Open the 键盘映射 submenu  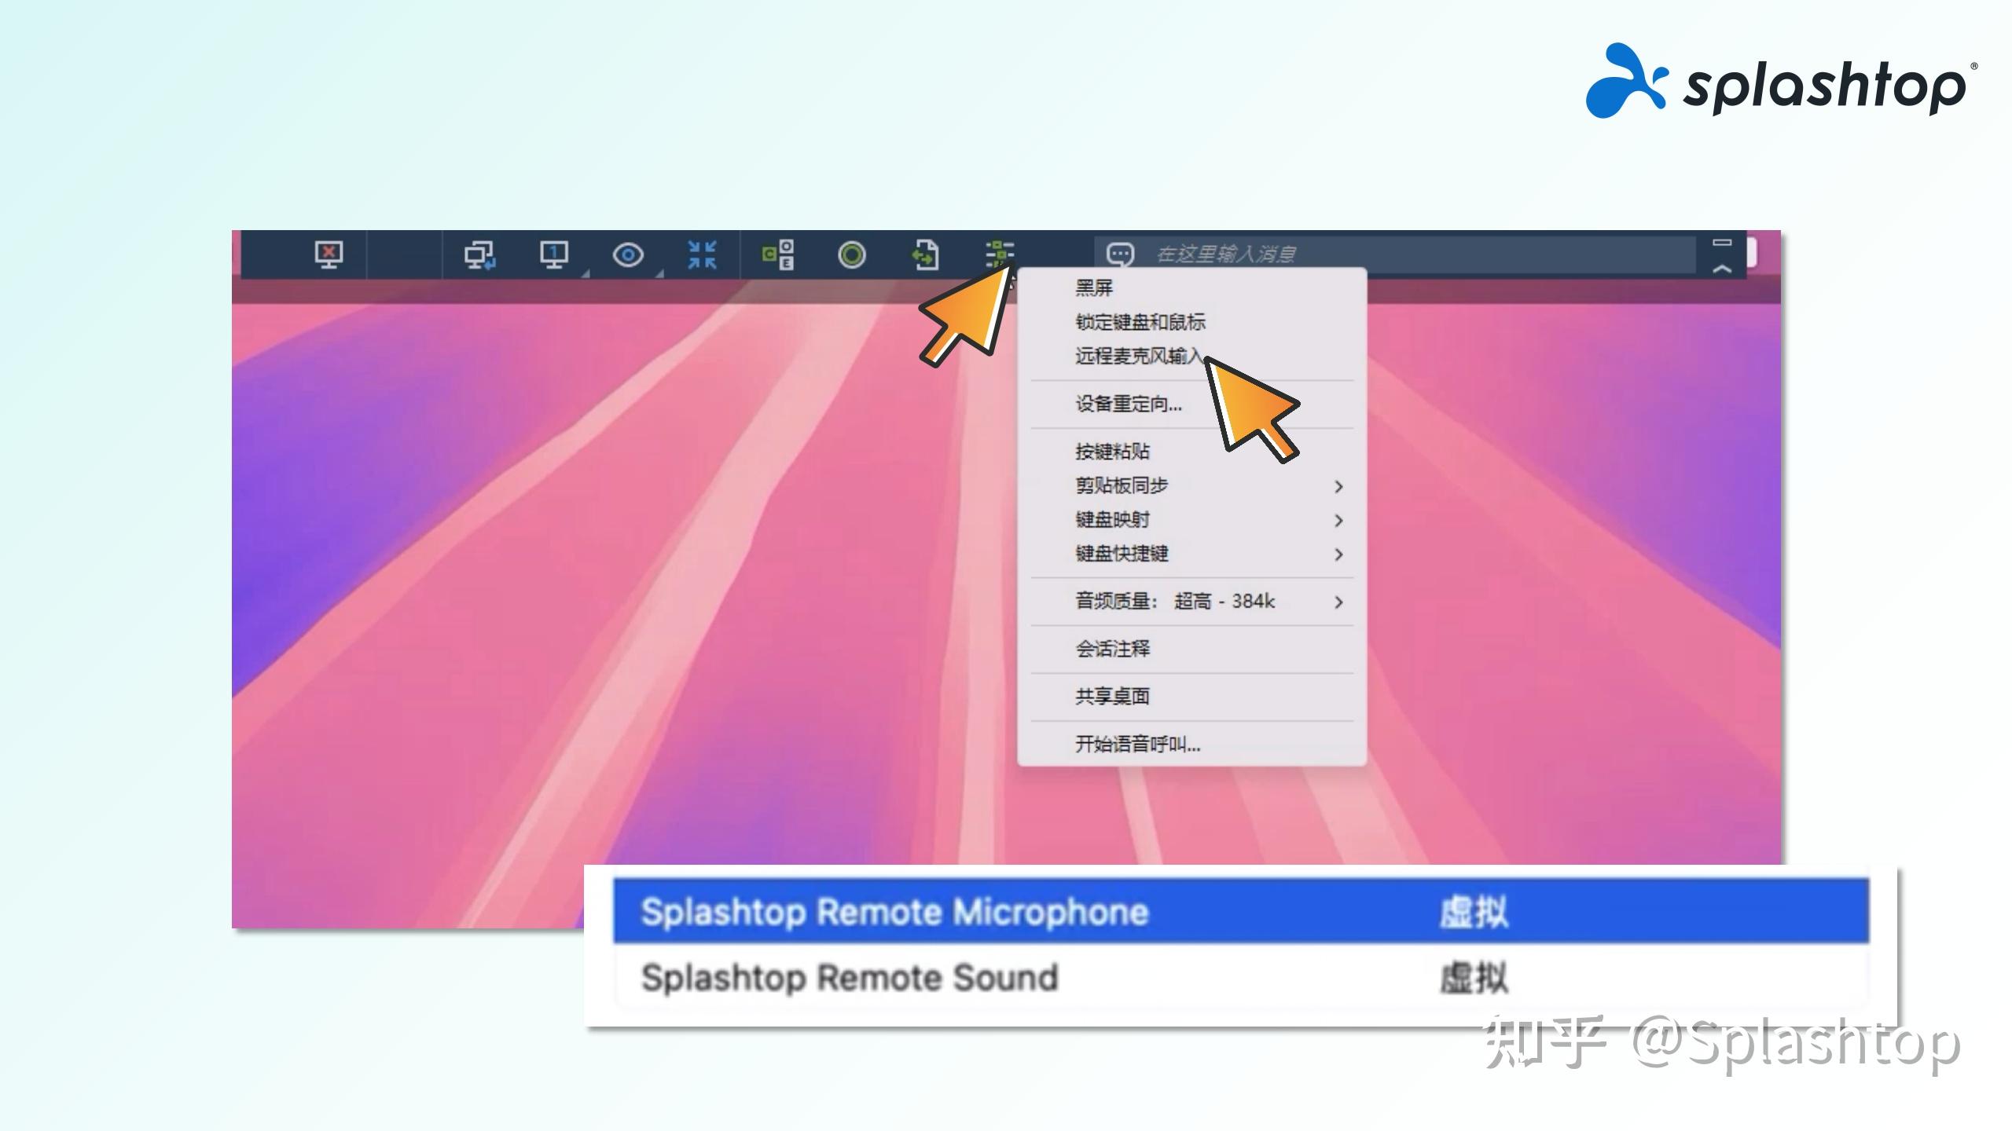coord(1114,519)
